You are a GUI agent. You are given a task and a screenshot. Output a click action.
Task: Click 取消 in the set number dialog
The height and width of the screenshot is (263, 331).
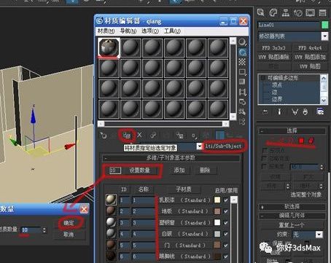click(69, 235)
